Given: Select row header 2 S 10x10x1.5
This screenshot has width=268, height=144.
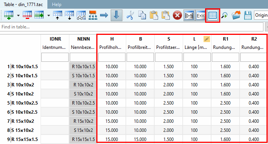Looking at the screenshot, I should [20, 76].
